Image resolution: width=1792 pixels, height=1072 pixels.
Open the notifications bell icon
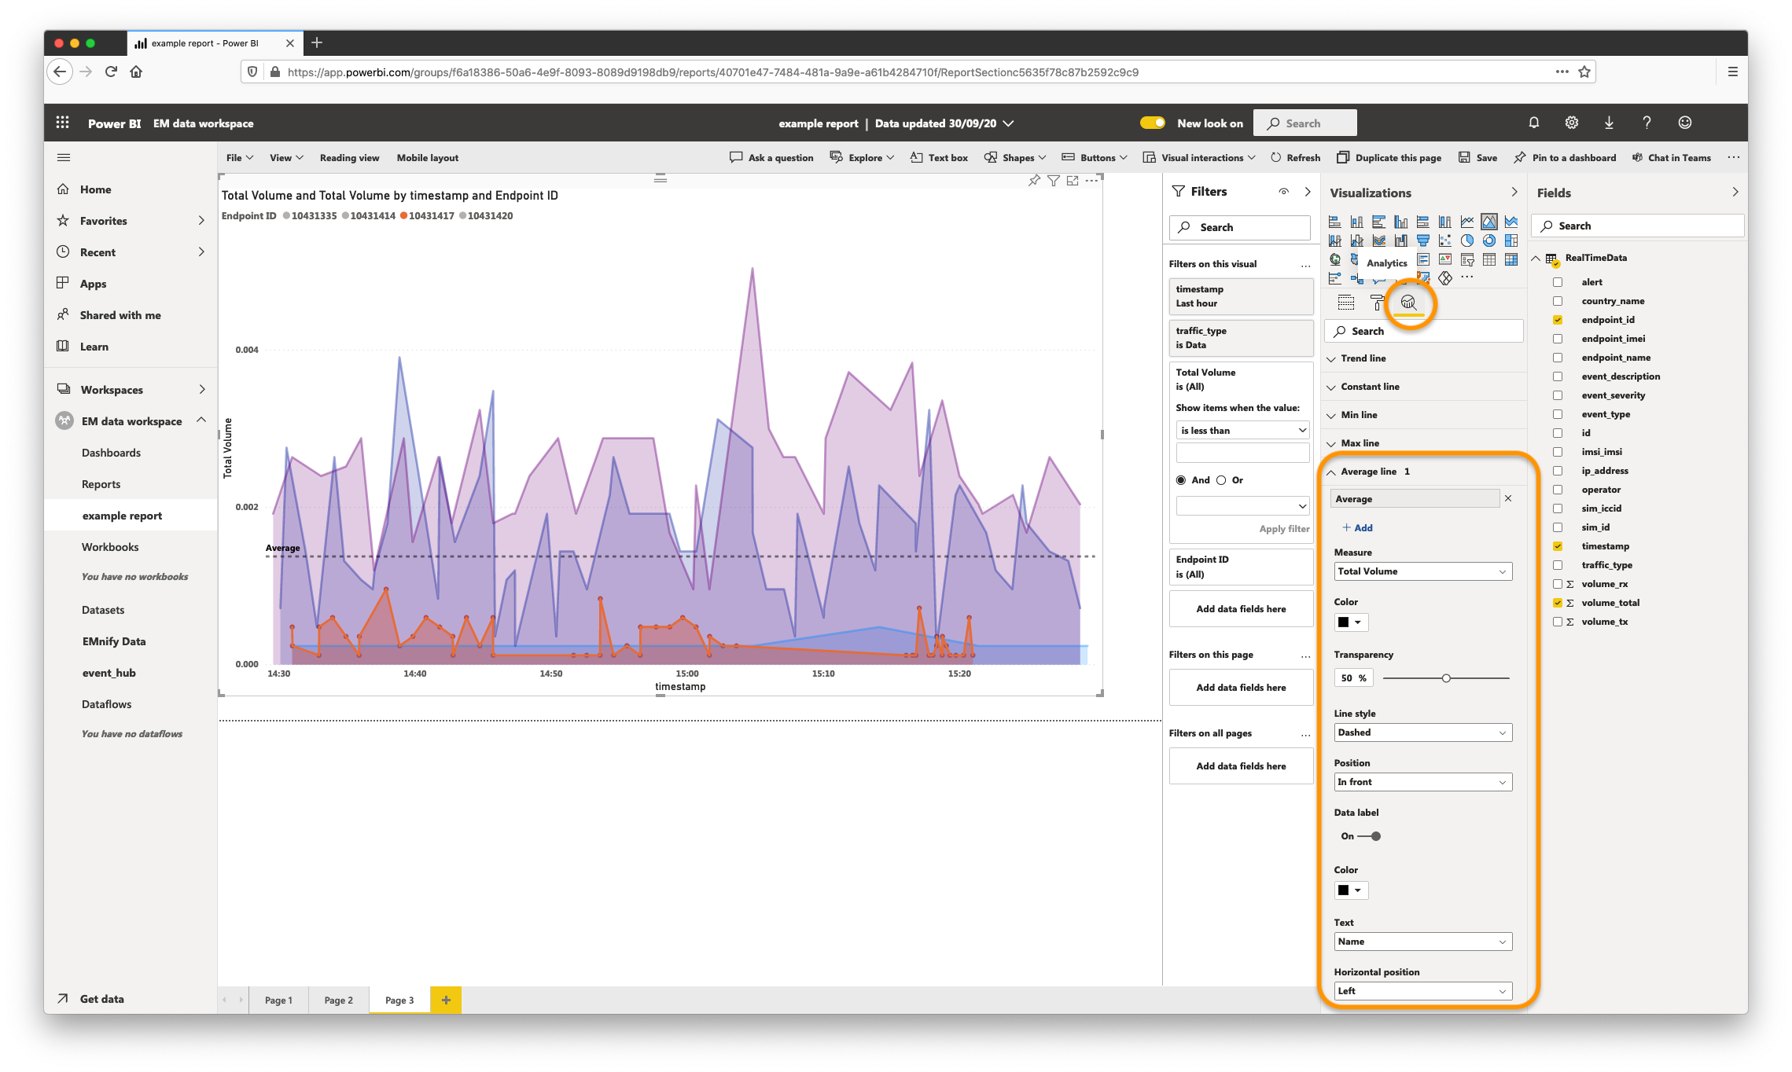pyautogui.click(x=1533, y=123)
